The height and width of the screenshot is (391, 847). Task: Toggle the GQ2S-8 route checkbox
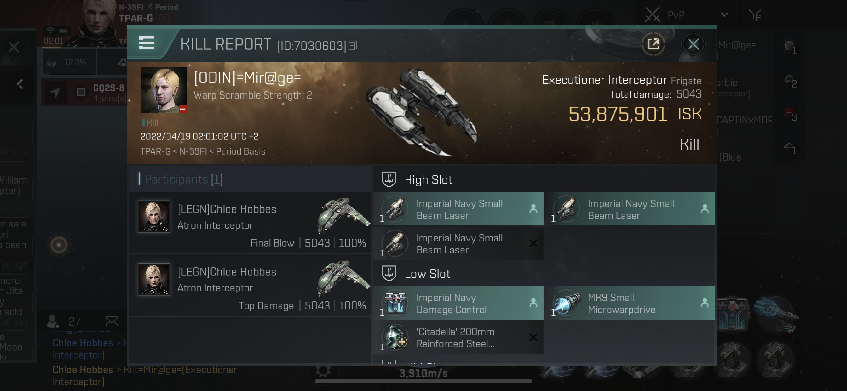click(x=81, y=92)
